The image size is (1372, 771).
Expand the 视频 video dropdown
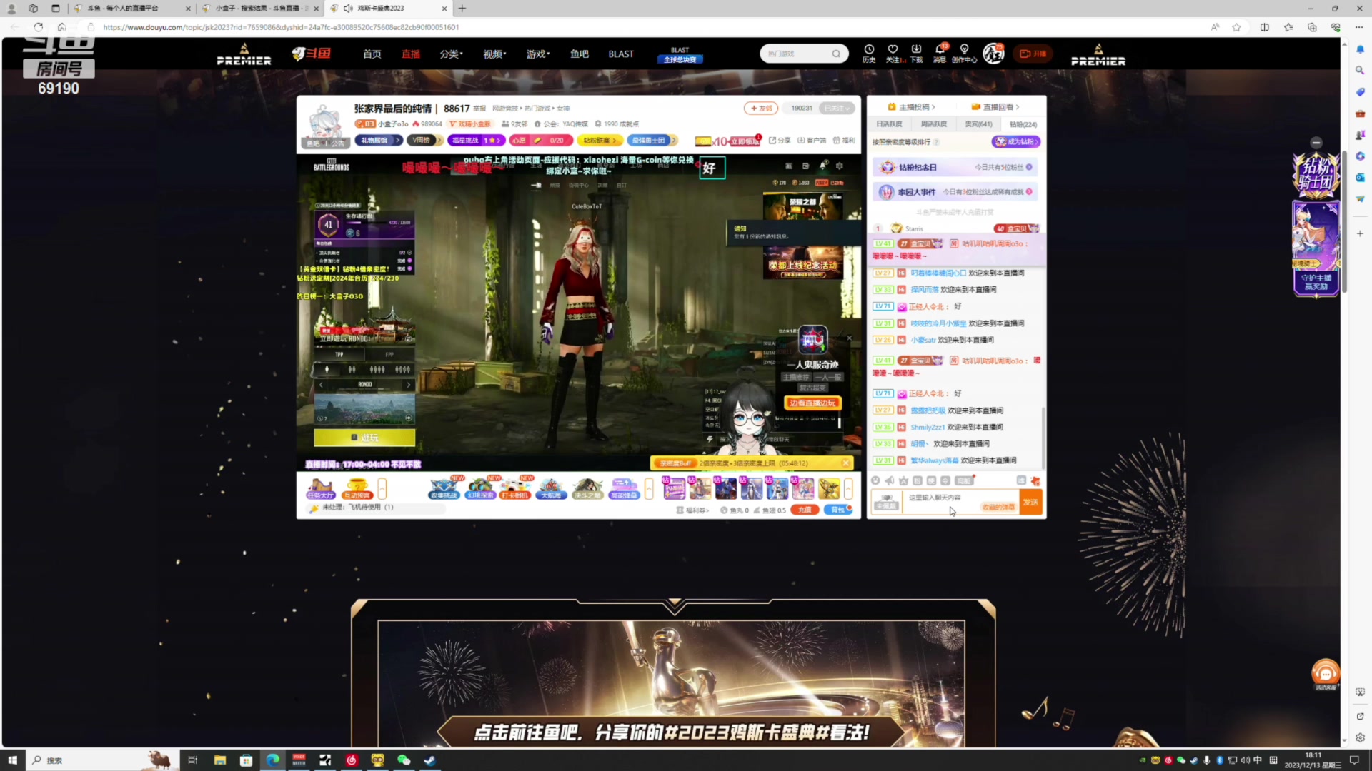494,54
